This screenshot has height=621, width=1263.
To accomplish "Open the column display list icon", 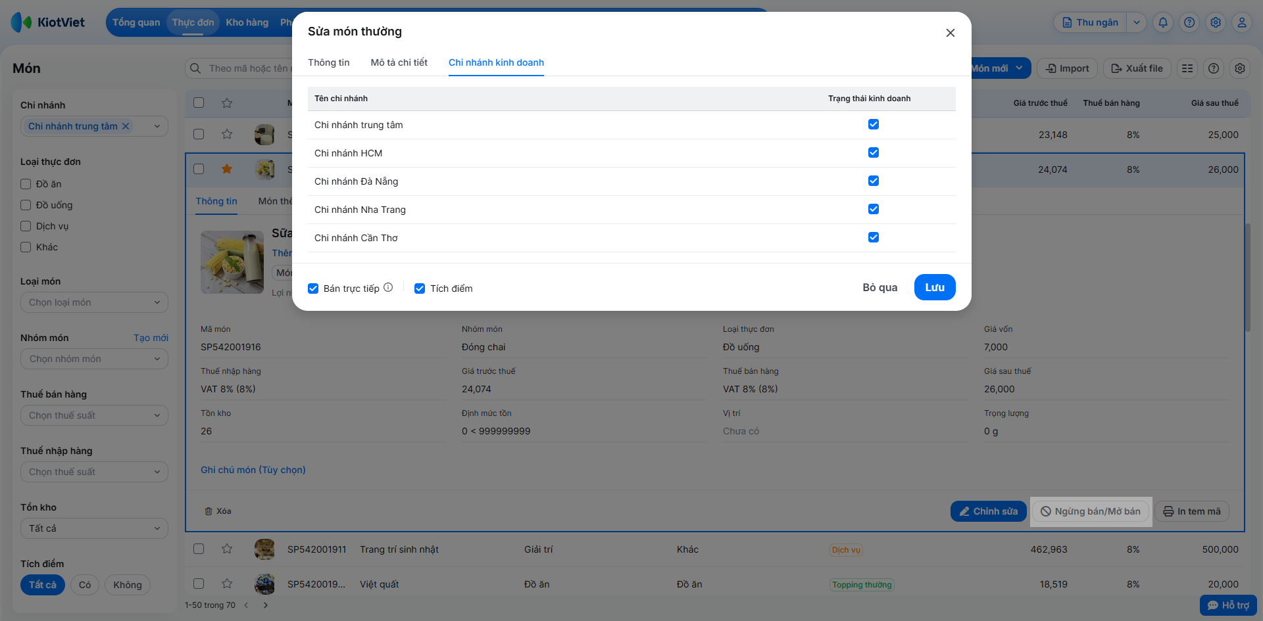I will [x=1187, y=68].
